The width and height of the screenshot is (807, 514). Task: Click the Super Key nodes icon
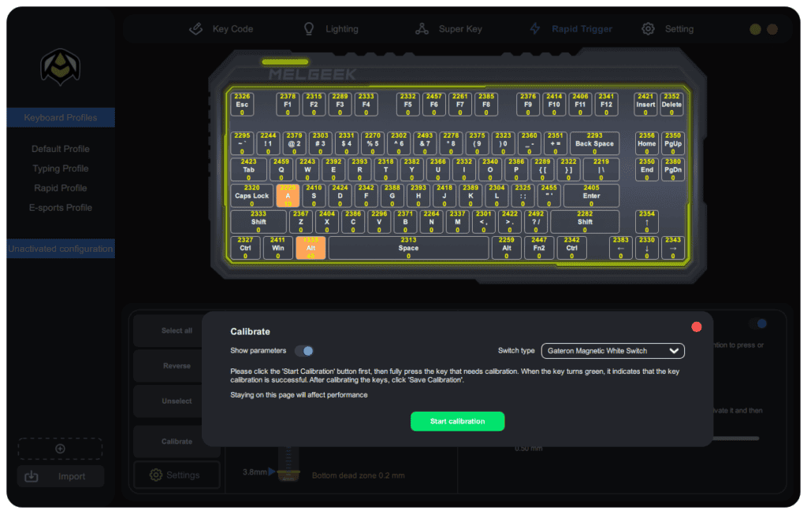(x=422, y=29)
